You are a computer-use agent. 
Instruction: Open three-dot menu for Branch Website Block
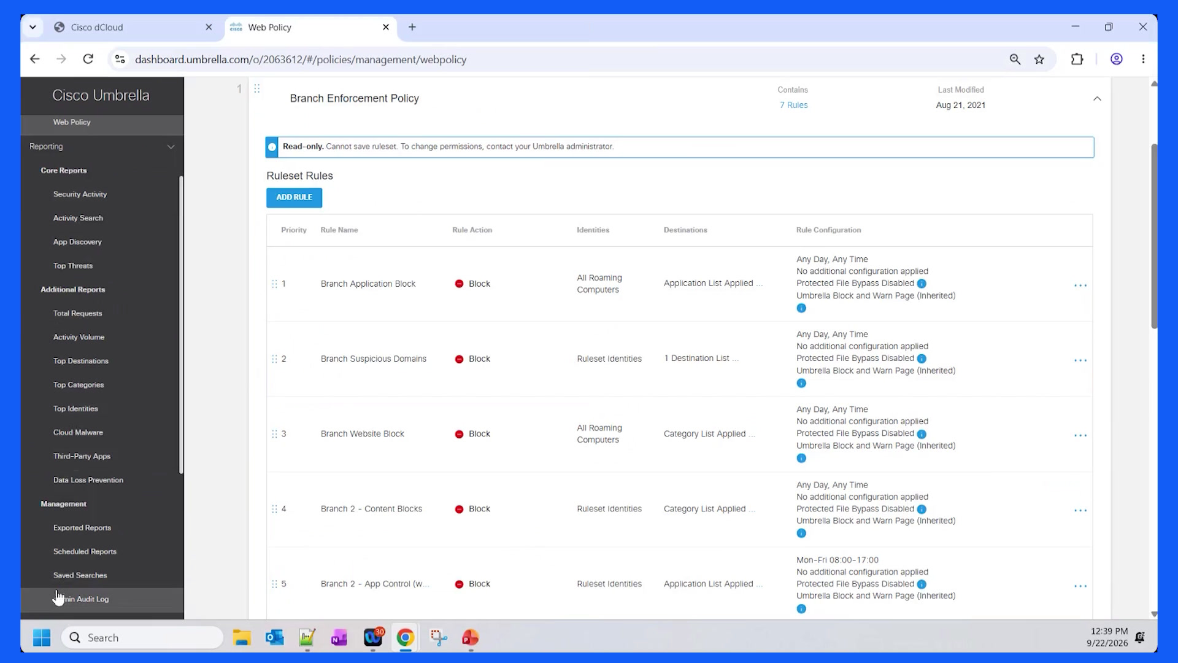pyautogui.click(x=1080, y=435)
